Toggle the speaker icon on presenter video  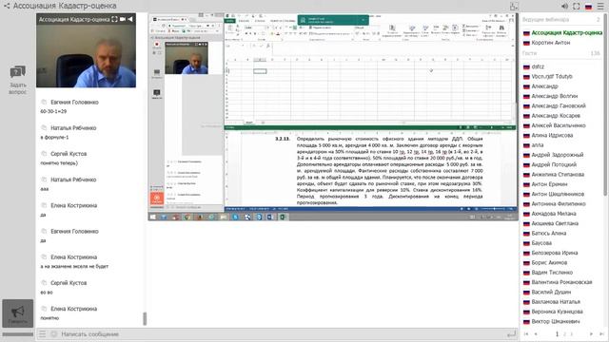[x=130, y=19]
